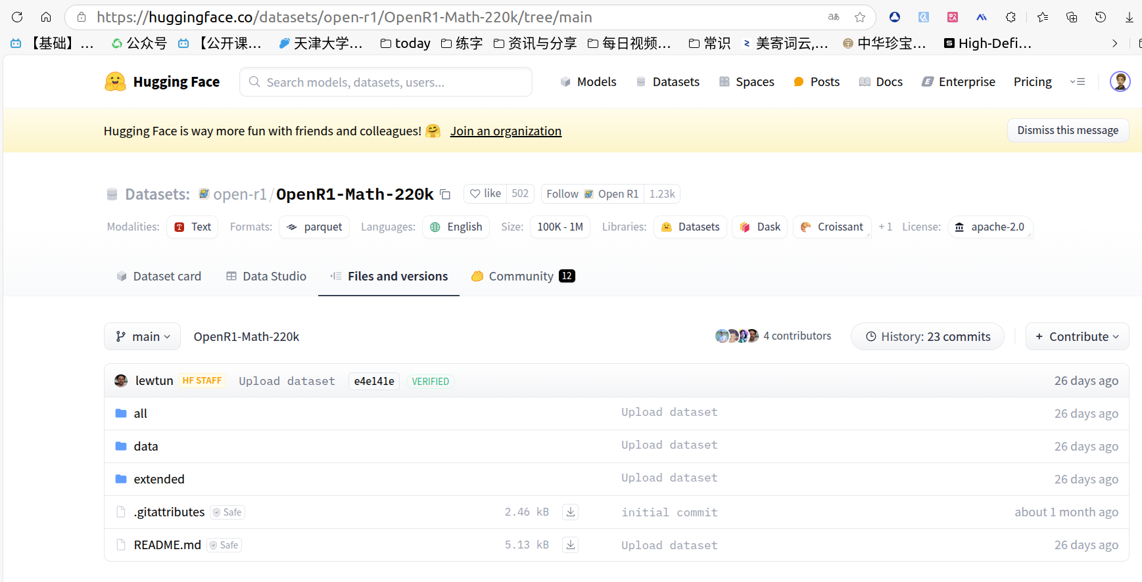Open the translate page icon in address bar
Viewport: 1142px width, 582px height.
(834, 17)
